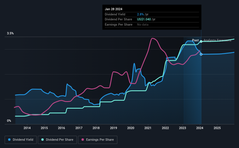This screenshot has width=239, height=148.
Task: Click the 2014 x-axis label
Action: click(x=27, y=128)
